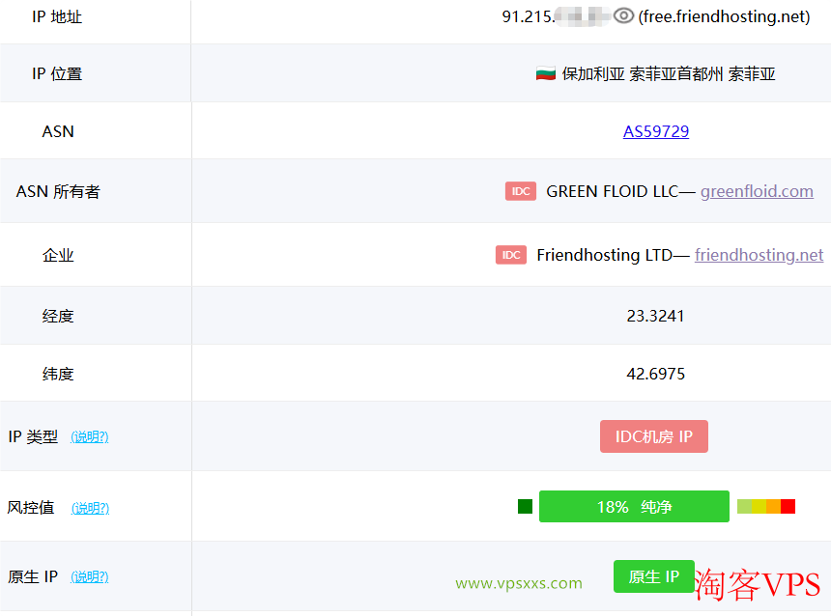Click the 纬度 row label

tap(58, 374)
